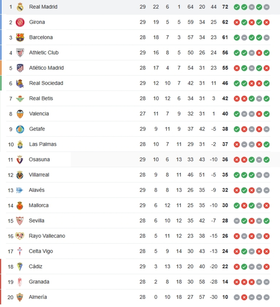Open Real Sociedad via its club badge
This screenshot has height=307, width=280.
point(20,83)
